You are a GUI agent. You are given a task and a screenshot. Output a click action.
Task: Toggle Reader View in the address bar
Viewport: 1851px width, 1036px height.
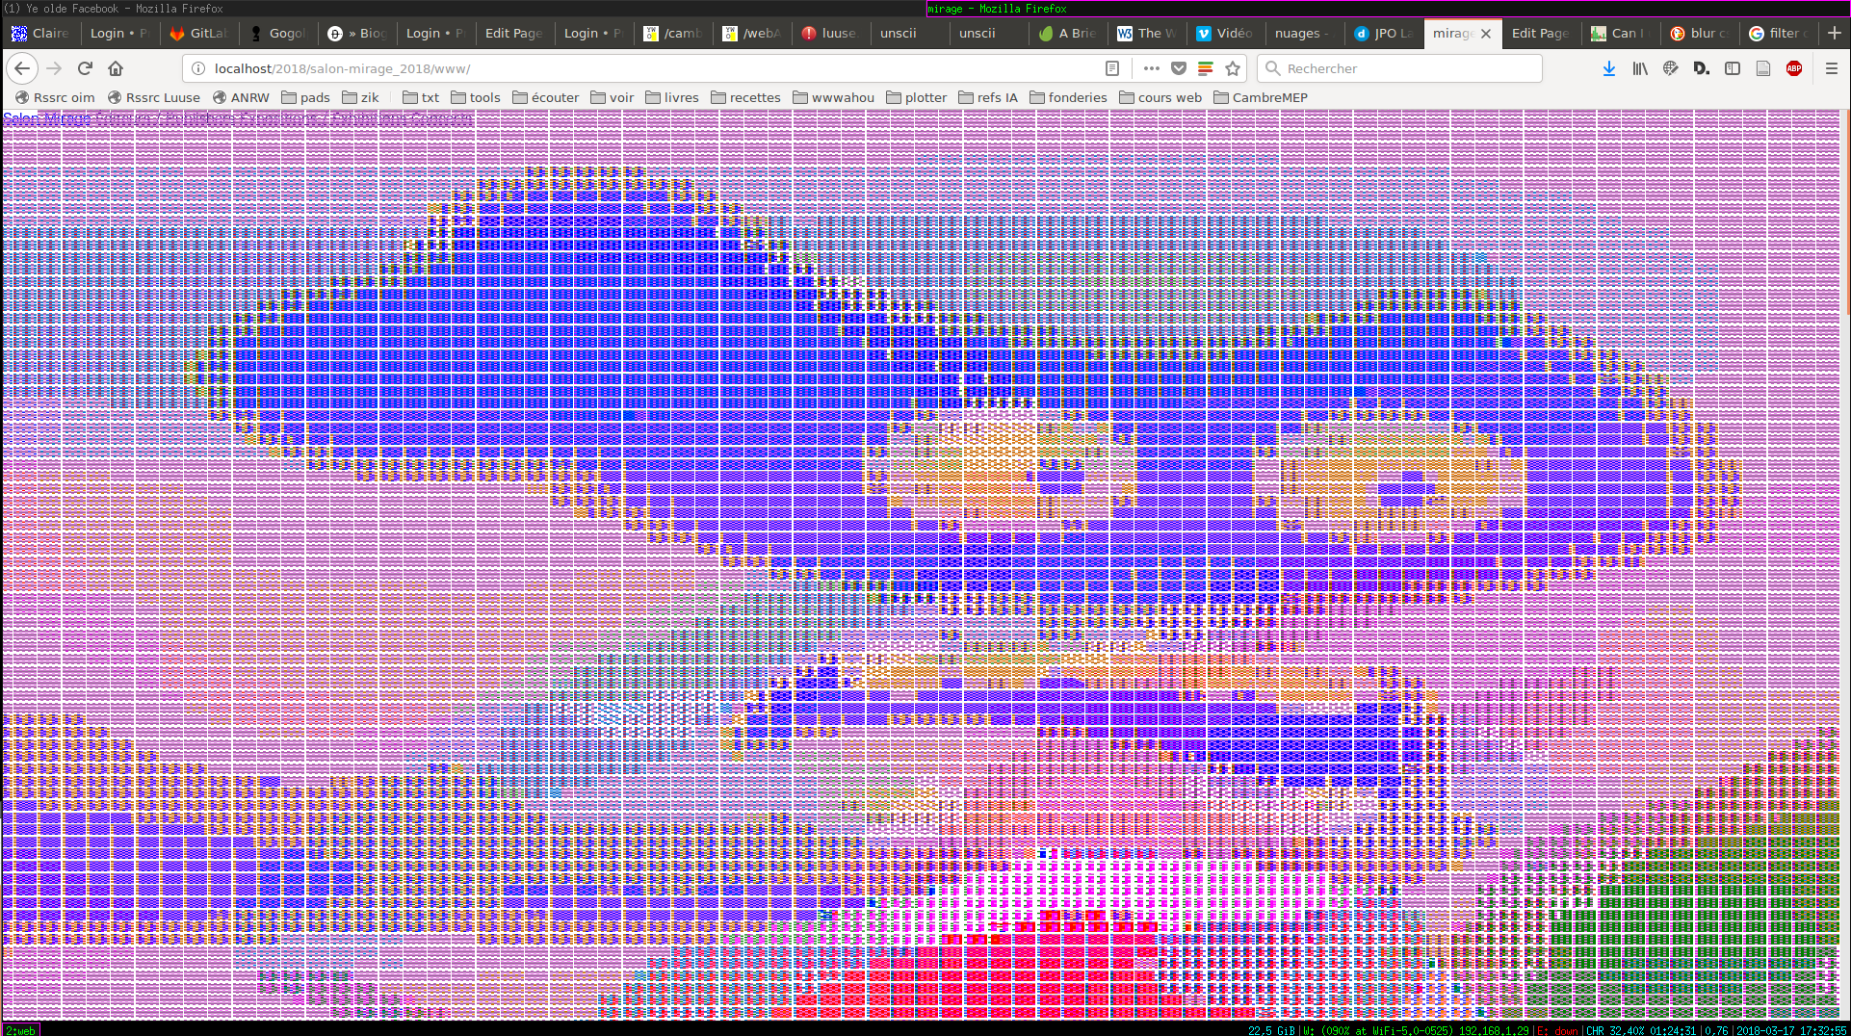[x=1111, y=68]
